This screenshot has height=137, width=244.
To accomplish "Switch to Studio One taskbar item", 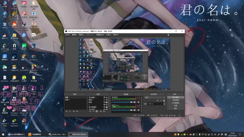I will click(x=57, y=134).
